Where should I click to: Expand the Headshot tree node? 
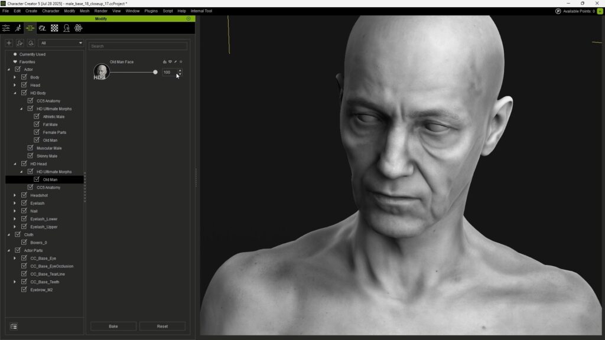[15, 195]
